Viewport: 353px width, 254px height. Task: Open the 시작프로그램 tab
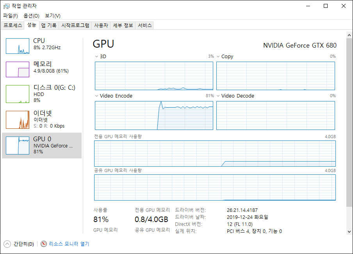(76, 25)
